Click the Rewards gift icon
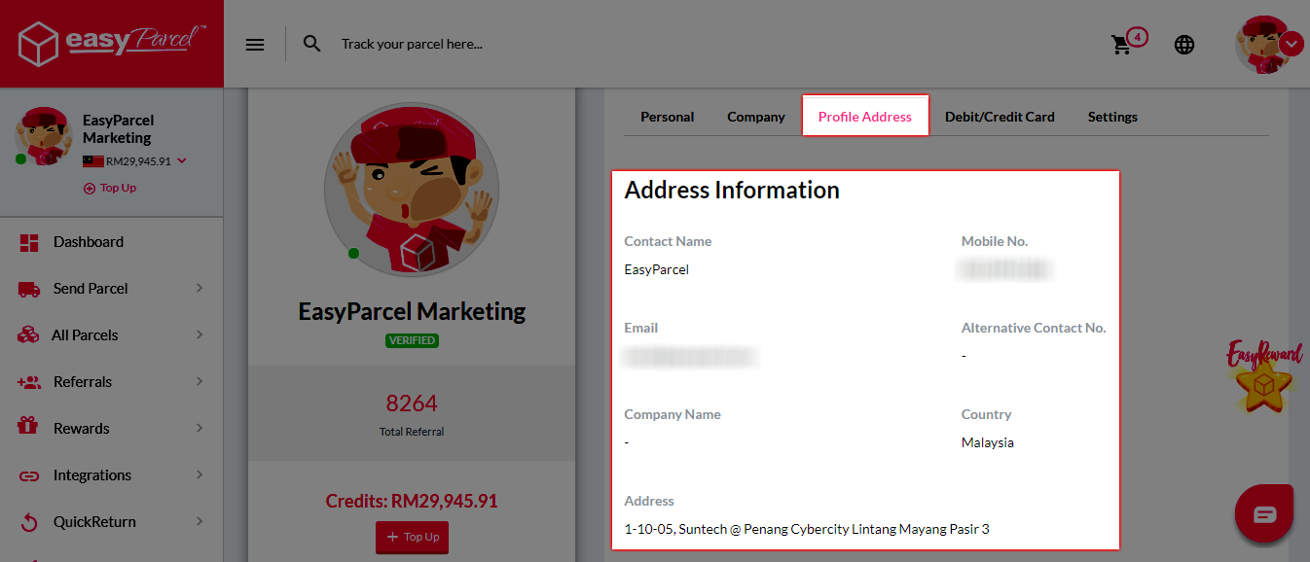The width and height of the screenshot is (1310, 562). click(29, 428)
